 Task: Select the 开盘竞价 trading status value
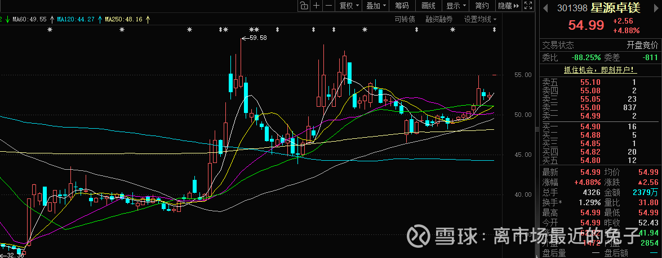(642, 45)
